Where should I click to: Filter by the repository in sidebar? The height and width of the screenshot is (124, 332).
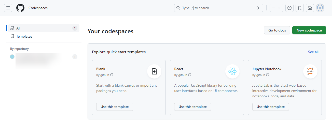(x=38, y=57)
